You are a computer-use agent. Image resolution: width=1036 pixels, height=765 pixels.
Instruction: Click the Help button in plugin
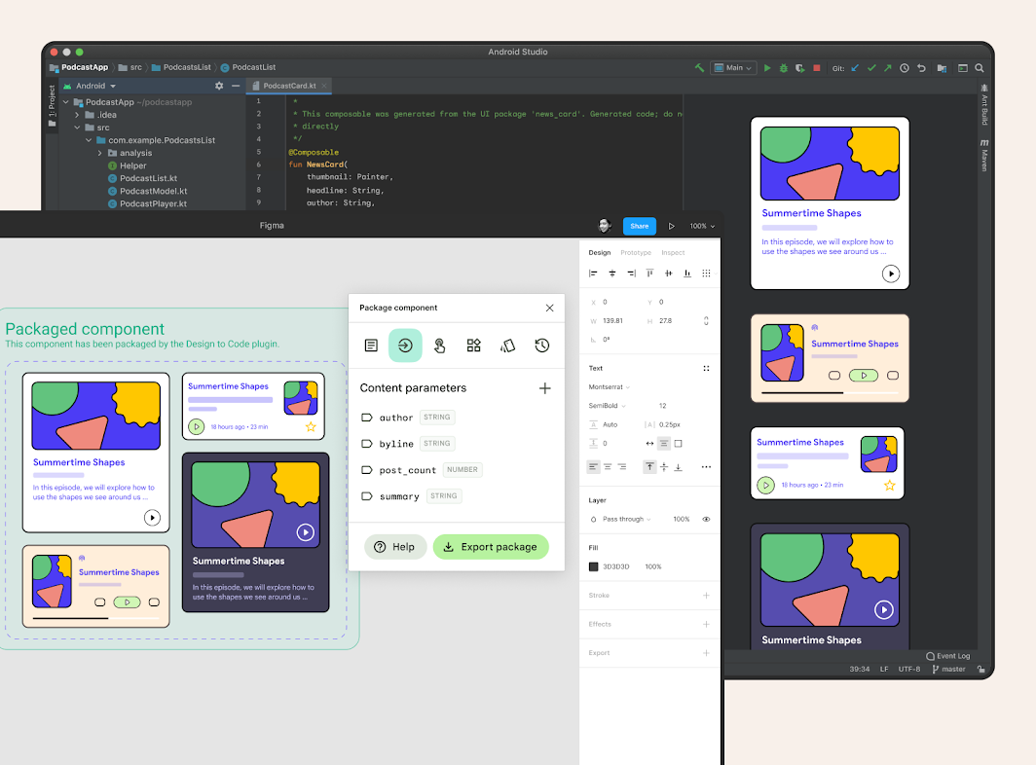pos(395,547)
